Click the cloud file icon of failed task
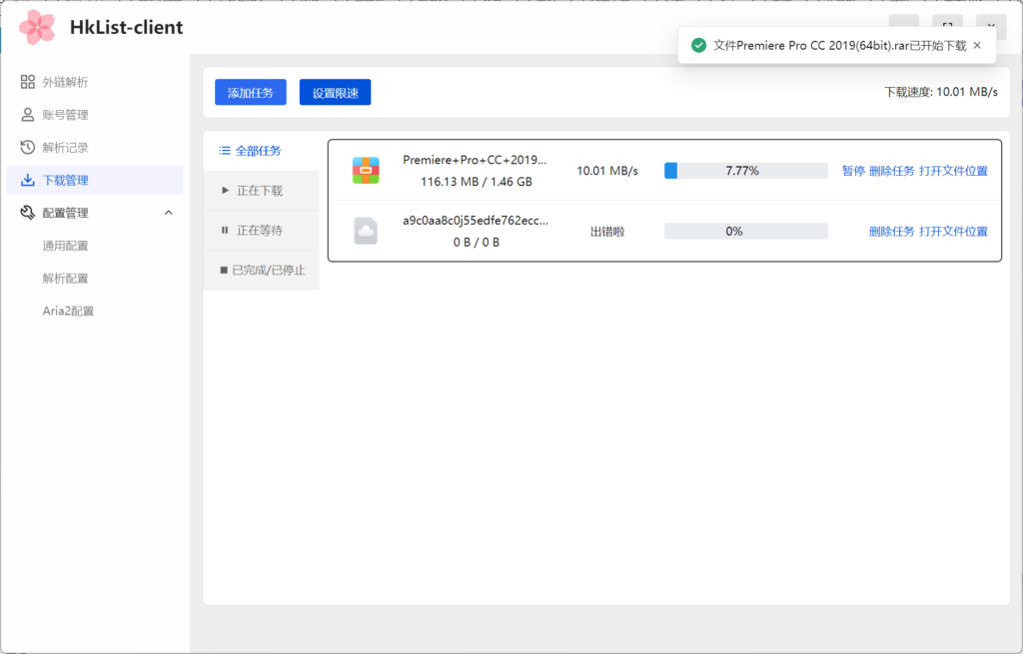Screen dimensions: 1023x654 366,231
